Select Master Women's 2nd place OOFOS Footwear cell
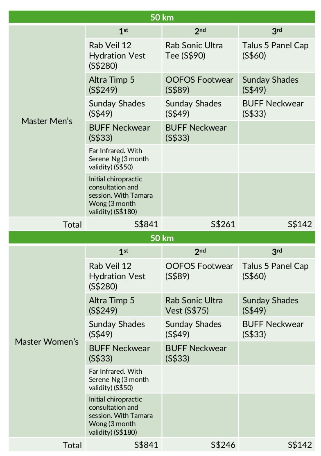 pyautogui.click(x=200, y=276)
